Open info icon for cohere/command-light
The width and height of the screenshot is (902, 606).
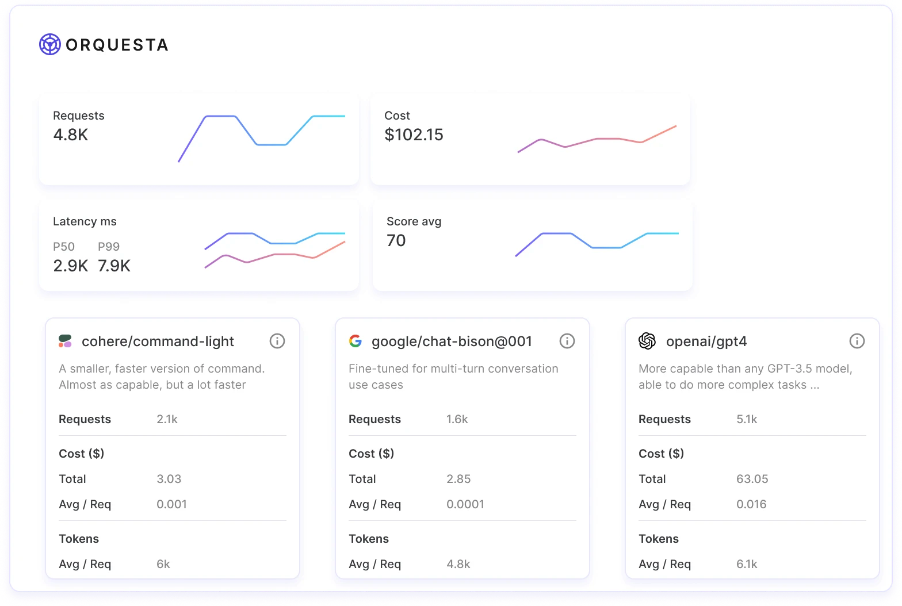pos(277,341)
